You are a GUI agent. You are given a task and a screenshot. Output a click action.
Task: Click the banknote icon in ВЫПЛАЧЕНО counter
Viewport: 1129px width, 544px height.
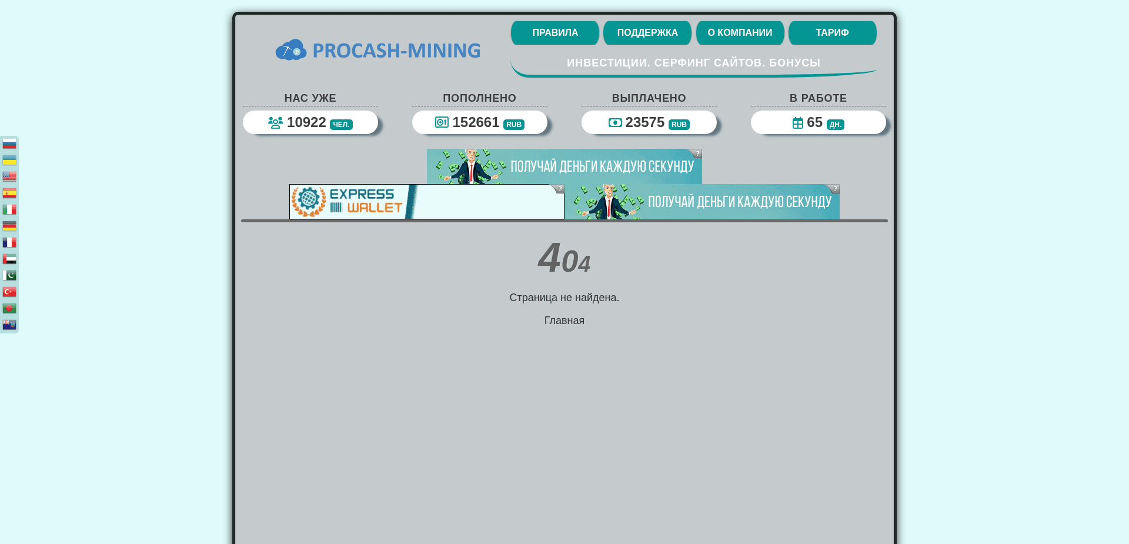click(x=615, y=122)
